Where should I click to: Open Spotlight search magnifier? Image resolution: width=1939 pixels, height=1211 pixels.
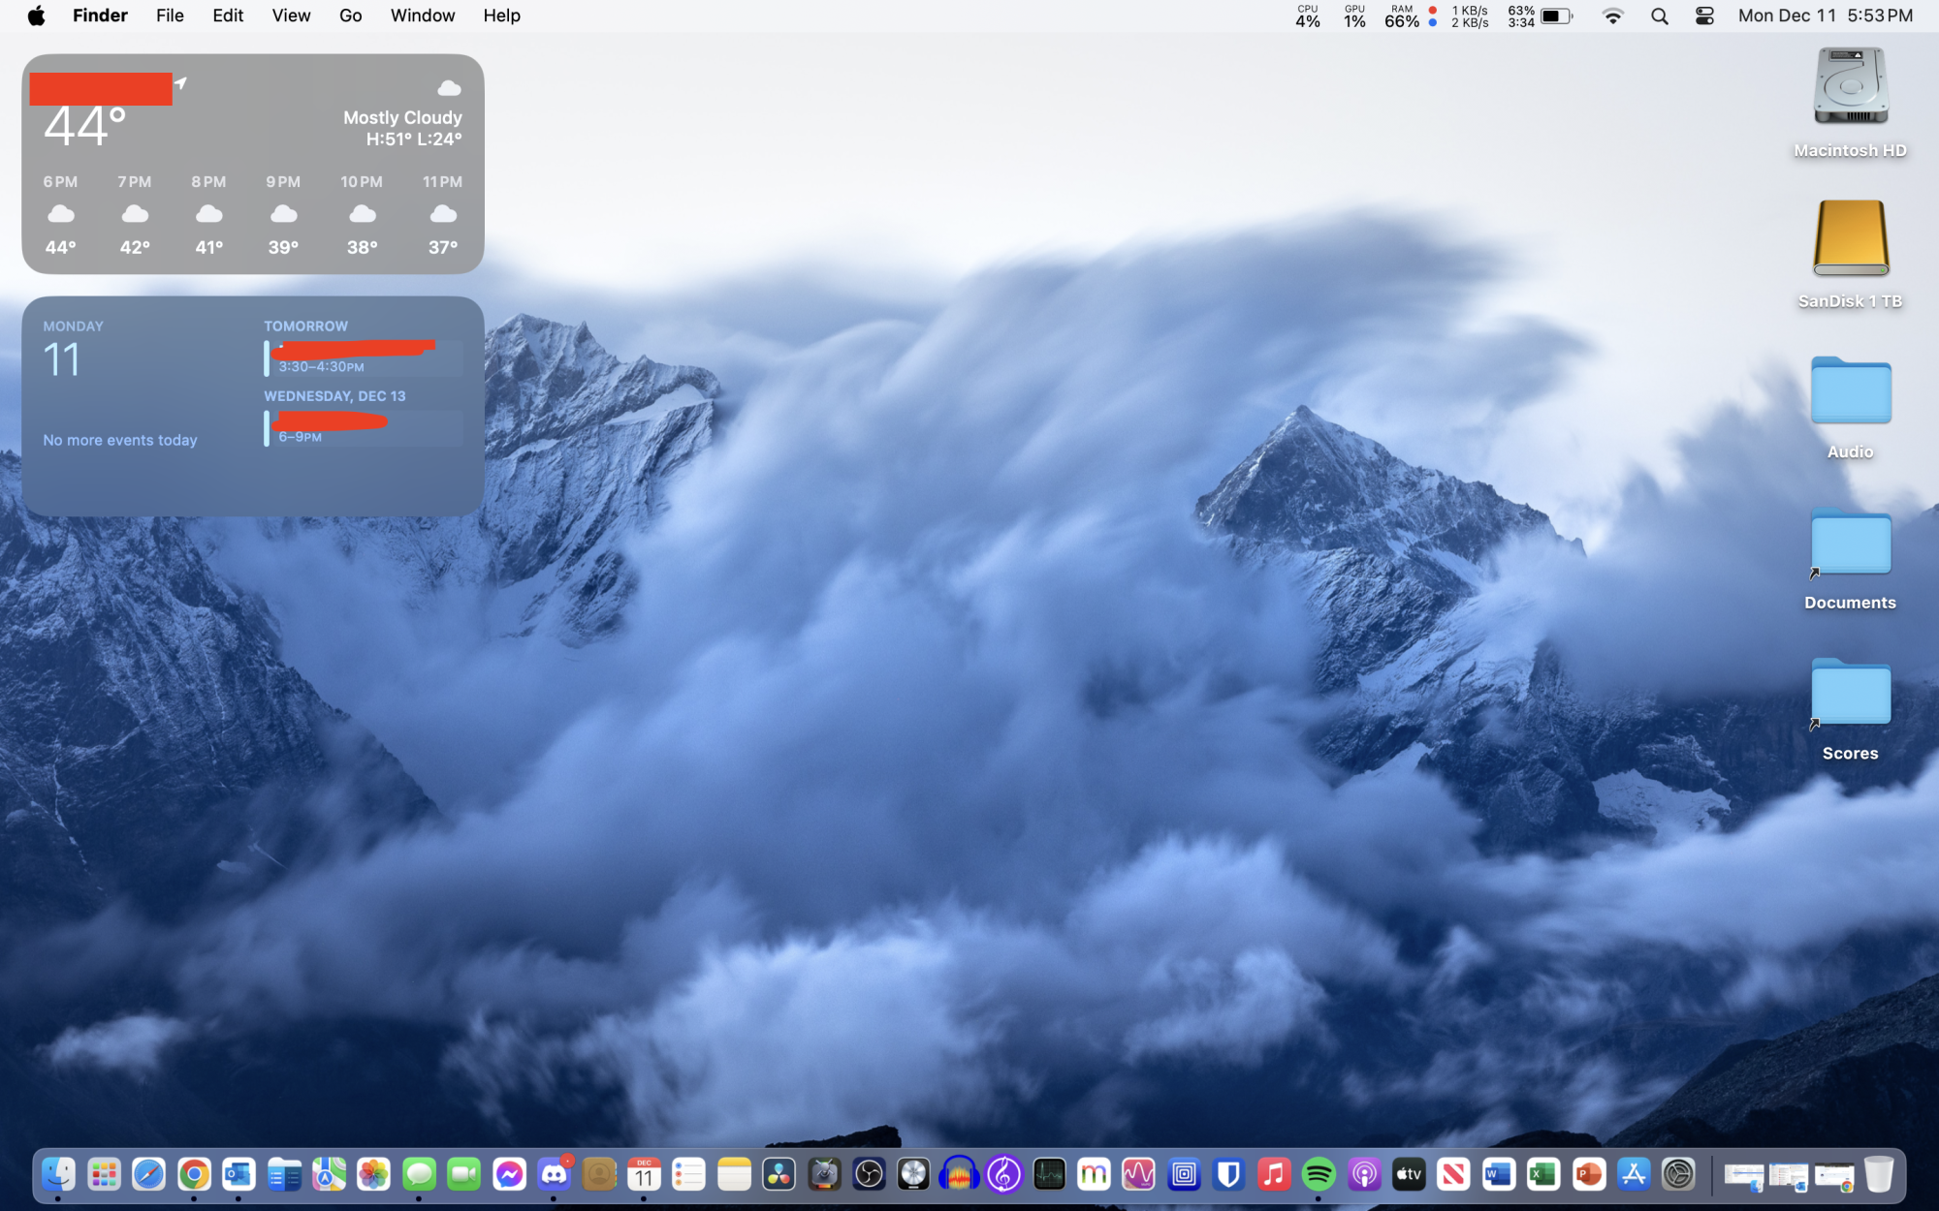pyautogui.click(x=1659, y=16)
